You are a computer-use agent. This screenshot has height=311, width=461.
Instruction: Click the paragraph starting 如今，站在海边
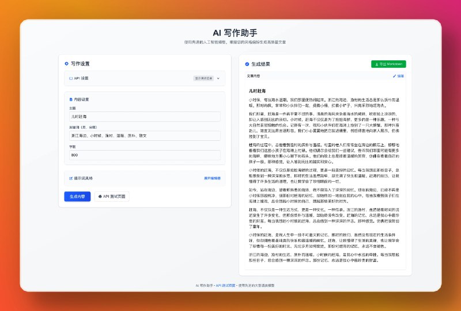click(x=324, y=195)
